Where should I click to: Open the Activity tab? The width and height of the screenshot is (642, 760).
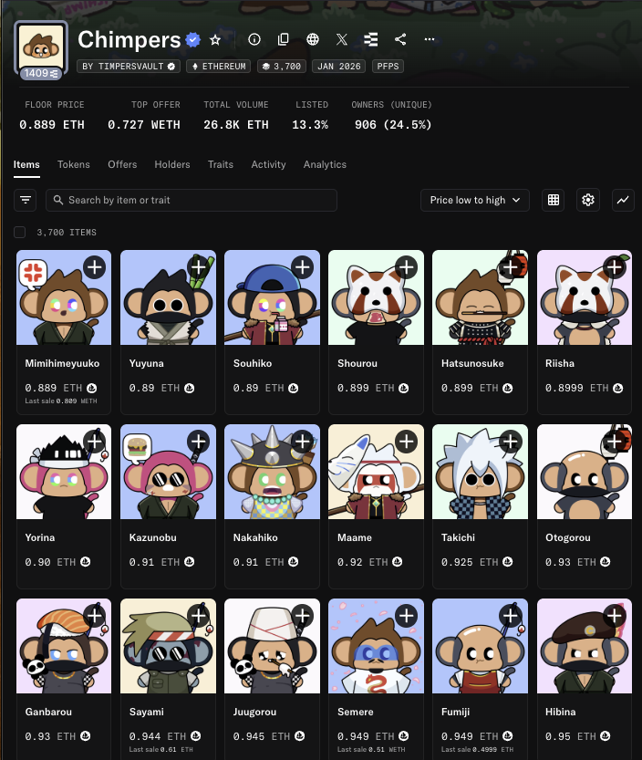(268, 165)
